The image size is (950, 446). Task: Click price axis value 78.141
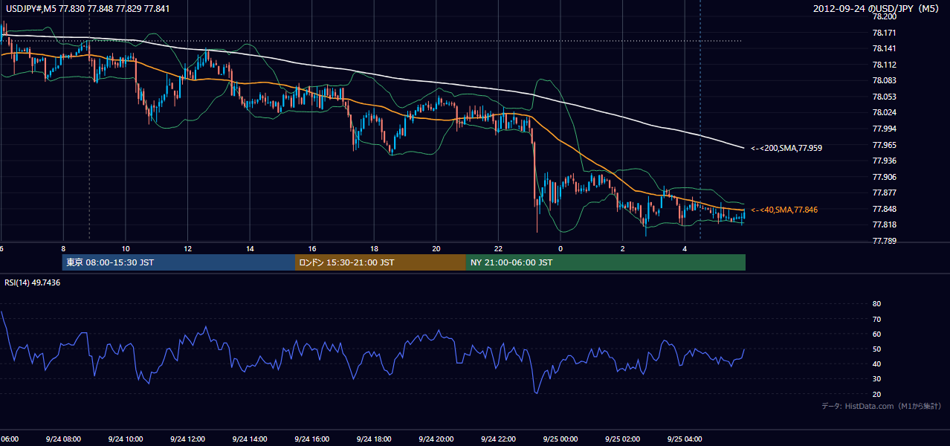point(883,48)
